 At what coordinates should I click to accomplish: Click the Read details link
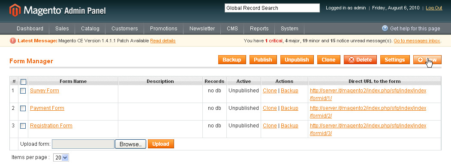pos(163,41)
